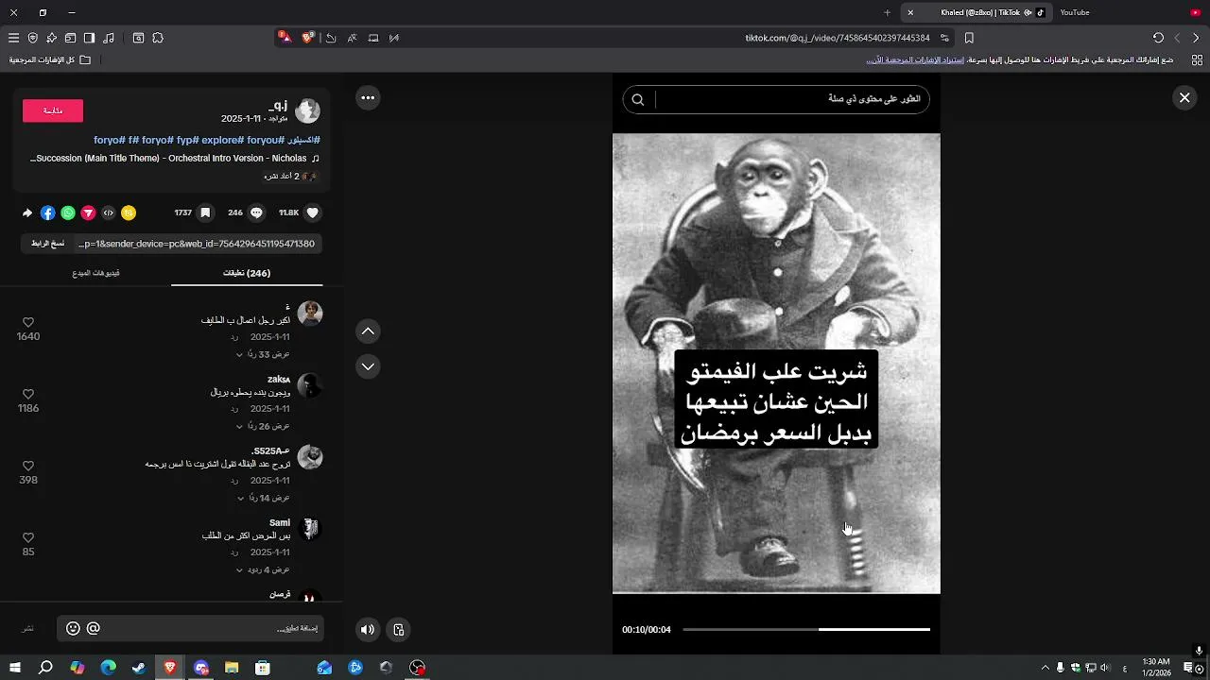Open comments via the speech bubble icon
The image size is (1210, 680).
point(256,213)
